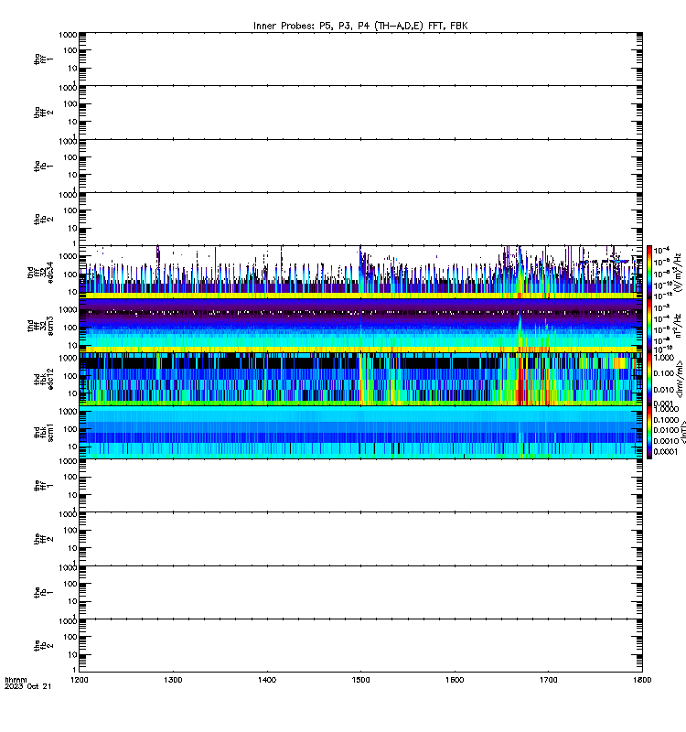Select the 1200 time tick label
Image resolution: width=686 pixels, height=732 pixels.
[80, 680]
